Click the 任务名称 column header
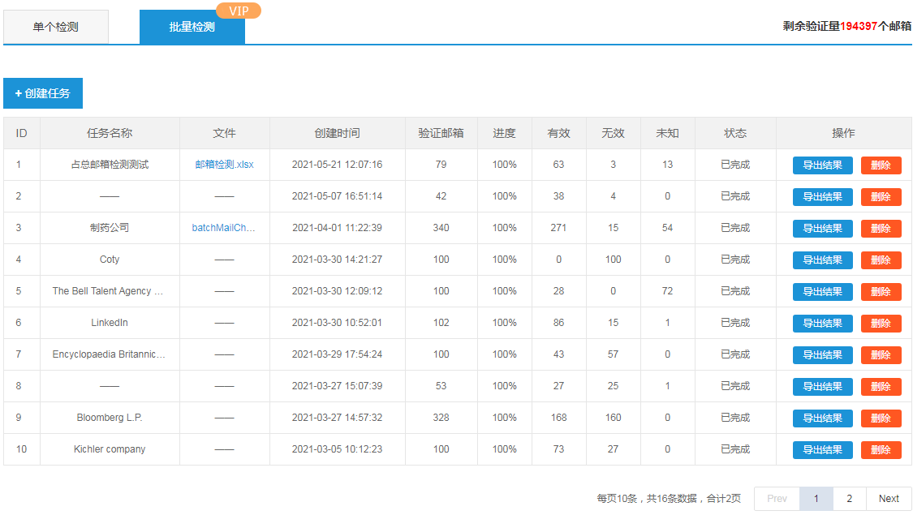This screenshot has width=913, height=515. click(110, 133)
